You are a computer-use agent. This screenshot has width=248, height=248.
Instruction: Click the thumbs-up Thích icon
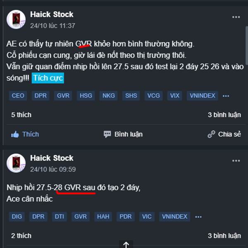tap(15, 134)
